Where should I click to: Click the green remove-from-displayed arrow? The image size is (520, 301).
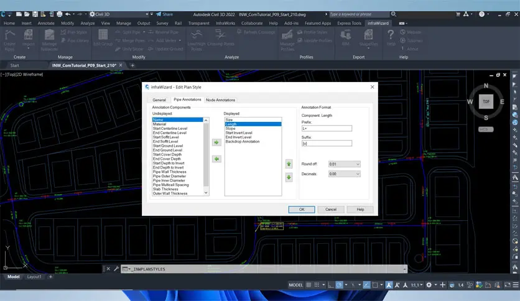click(x=216, y=159)
